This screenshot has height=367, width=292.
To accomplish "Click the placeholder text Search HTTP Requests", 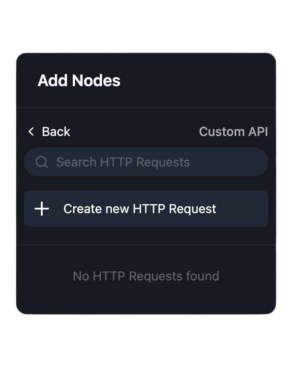I will [123, 162].
